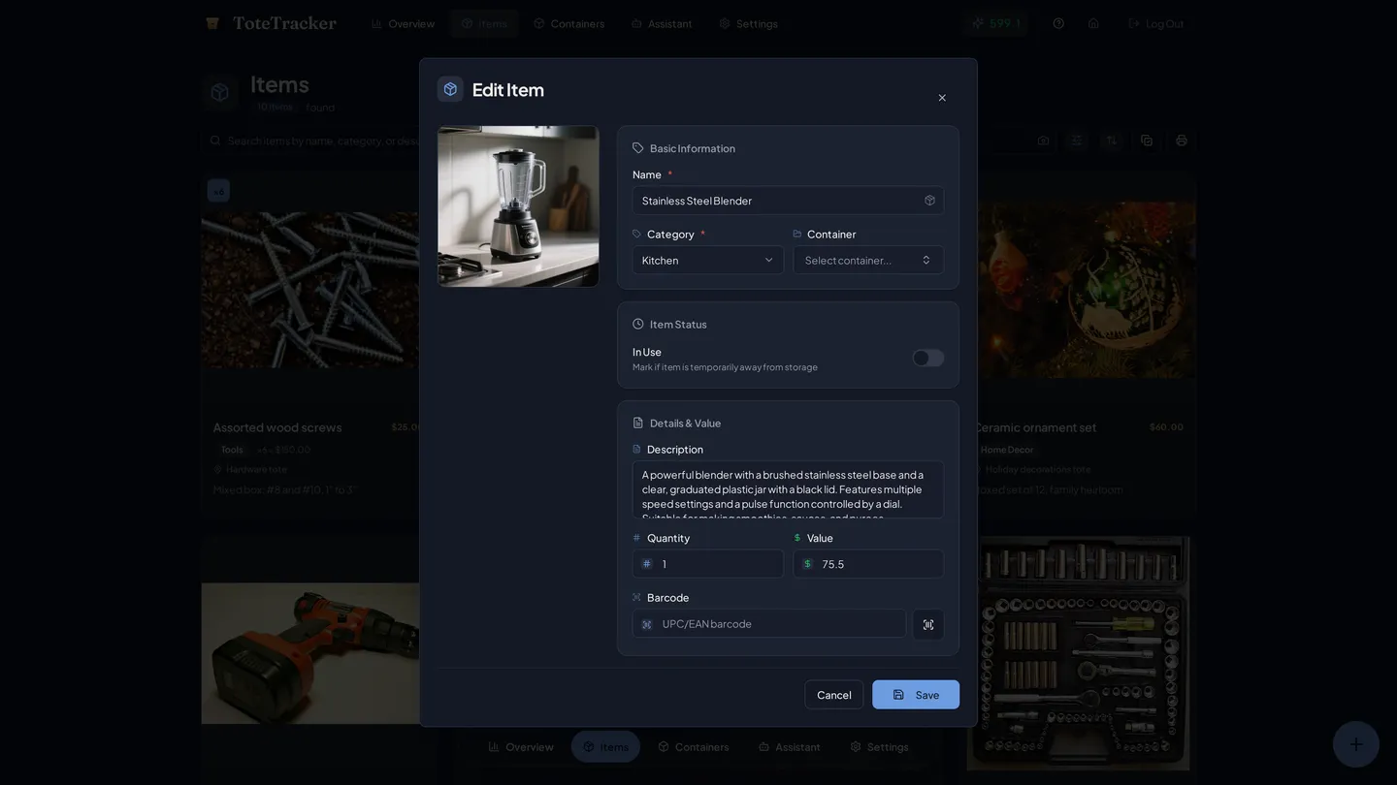1397x785 pixels.
Task: Click the sort arrows icon in toolbar
Action: click(x=1112, y=141)
